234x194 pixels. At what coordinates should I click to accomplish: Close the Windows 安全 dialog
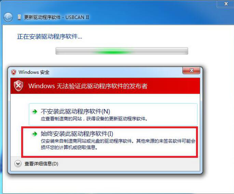(x=191, y=70)
